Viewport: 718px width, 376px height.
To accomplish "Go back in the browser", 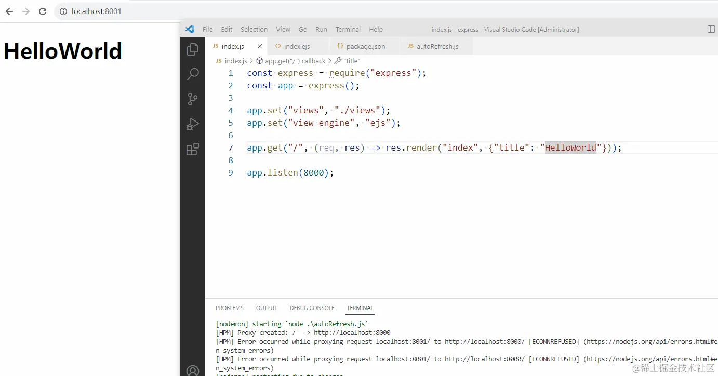I will click(x=9, y=11).
